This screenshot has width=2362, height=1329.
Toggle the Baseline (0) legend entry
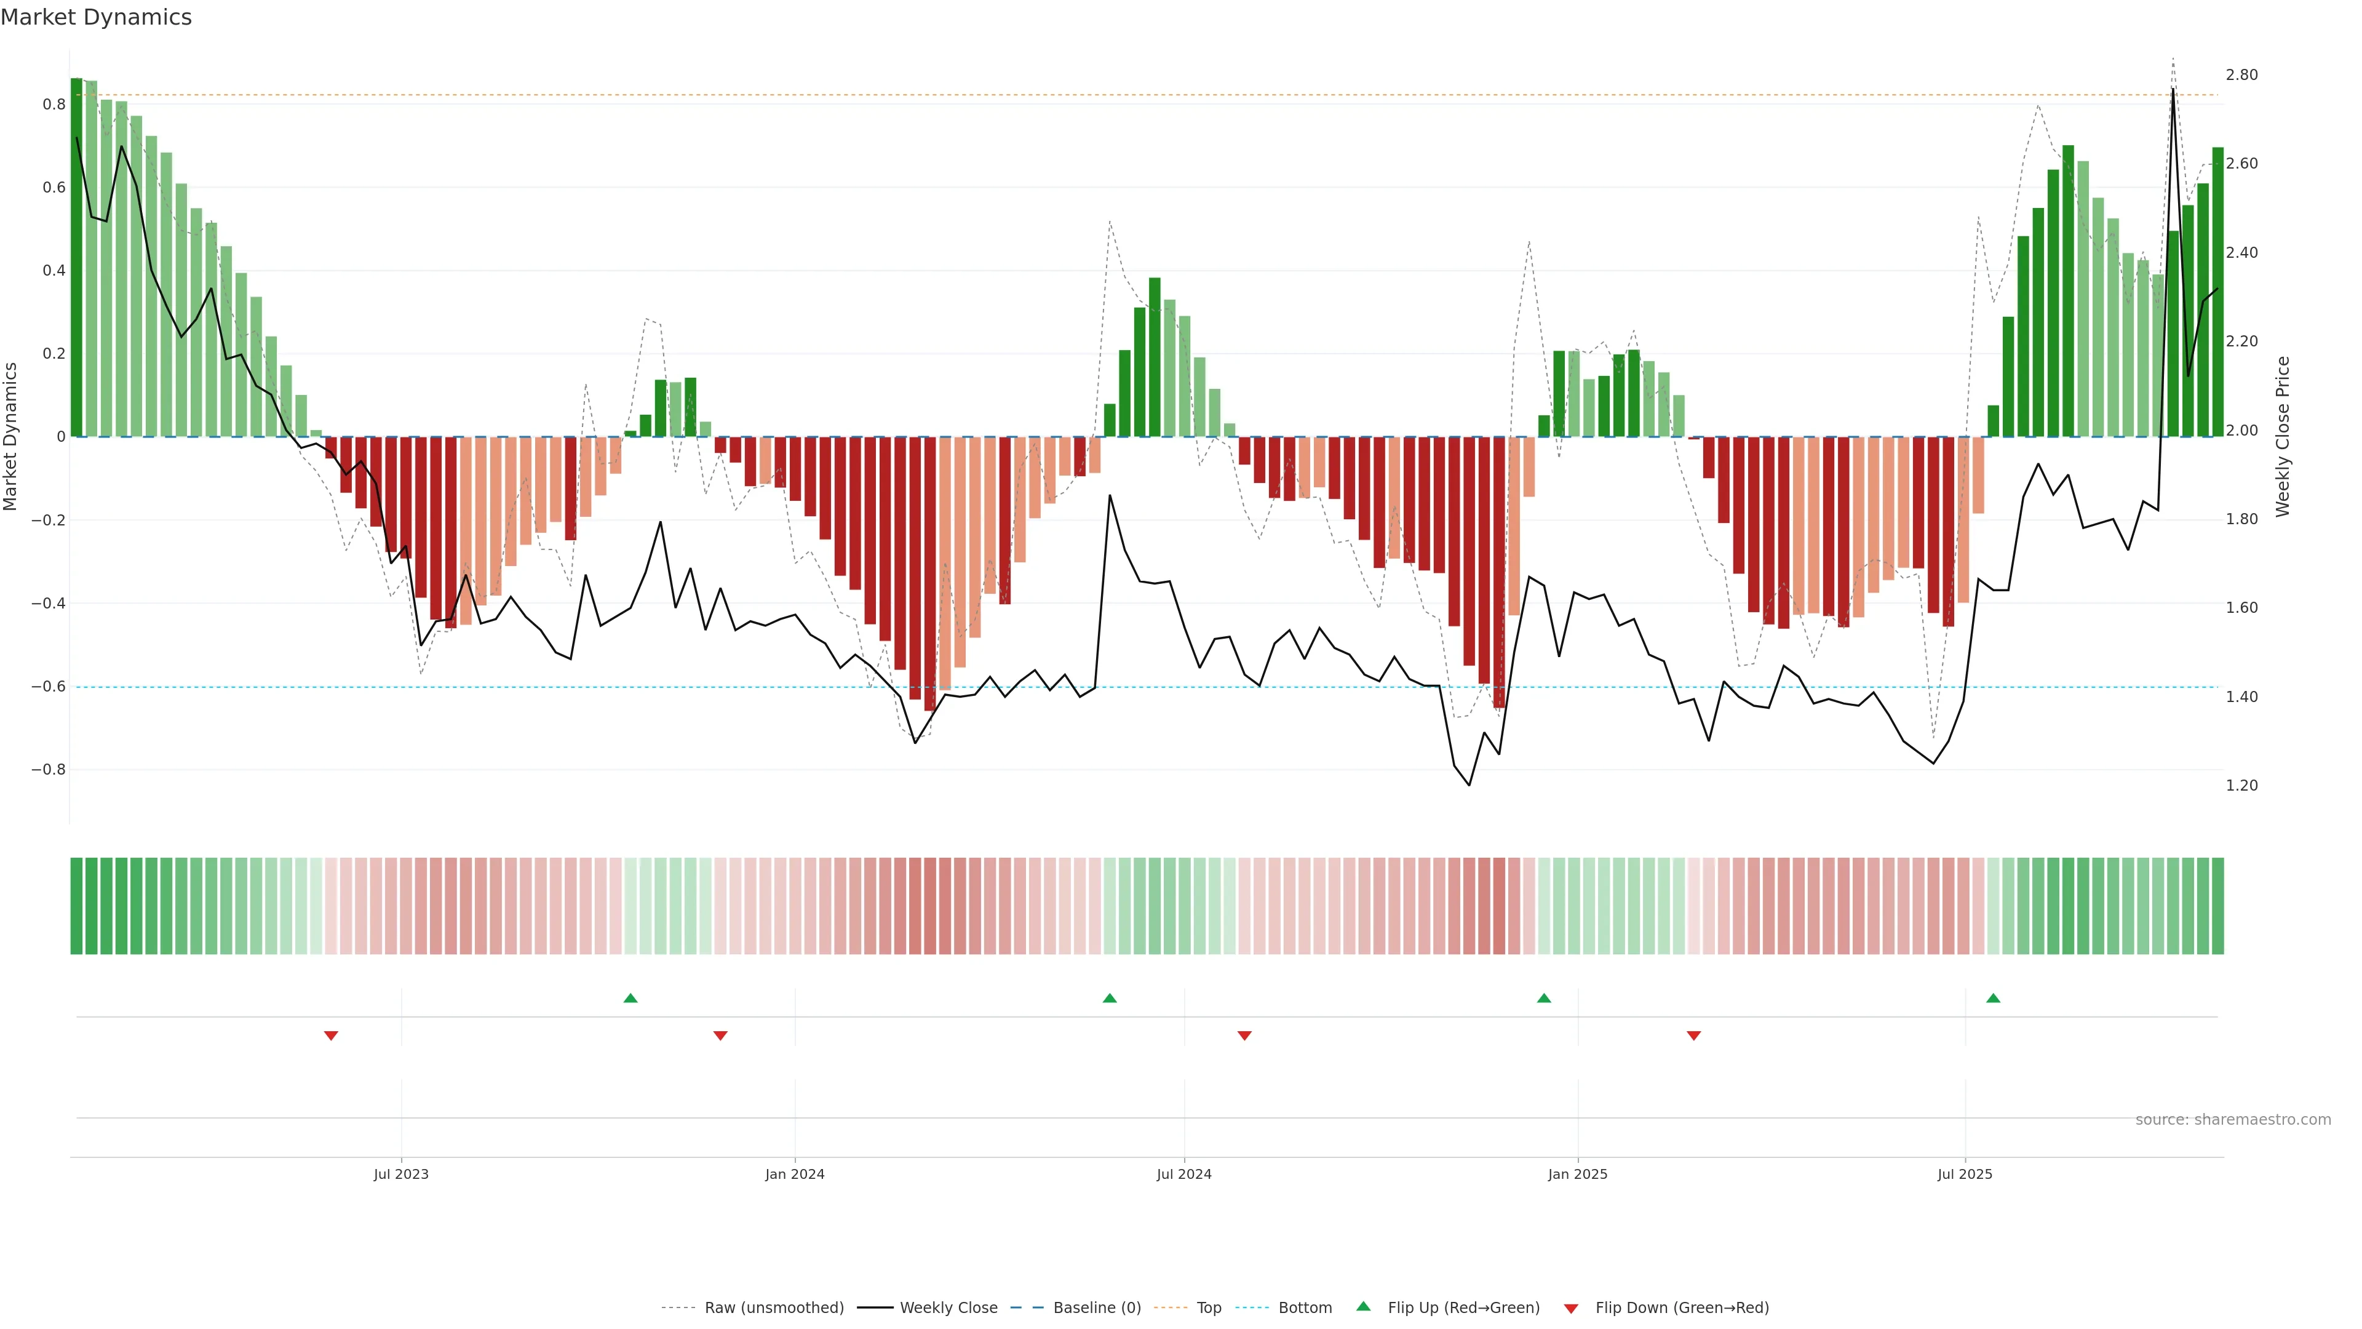(1097, 1308)
